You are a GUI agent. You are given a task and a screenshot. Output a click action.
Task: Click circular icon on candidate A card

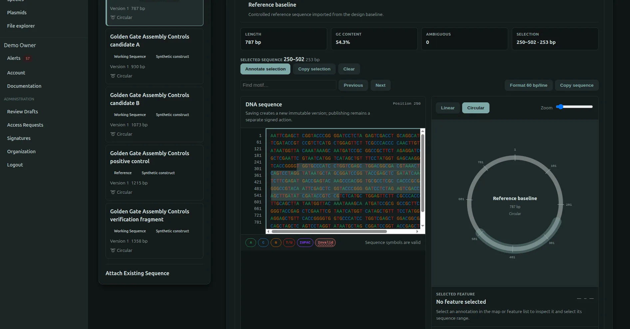click(113, 76)
